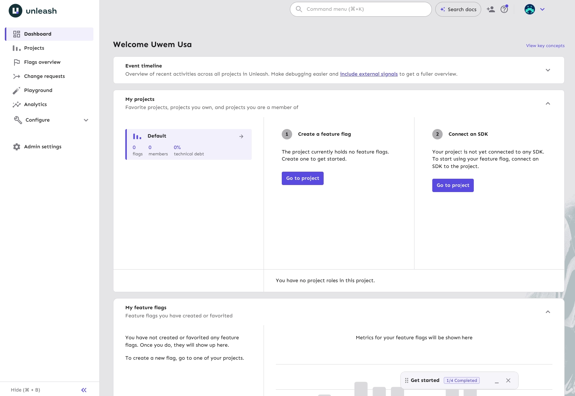This screenshot has width=575, height=396.
Task: Click the Hide (⌘ + B) label
Action: (x=26, y=390)
